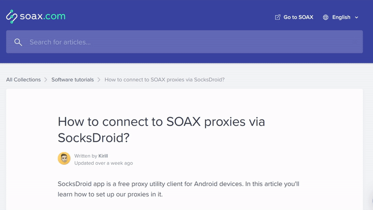Click the author name Kirill

[103, 156]
